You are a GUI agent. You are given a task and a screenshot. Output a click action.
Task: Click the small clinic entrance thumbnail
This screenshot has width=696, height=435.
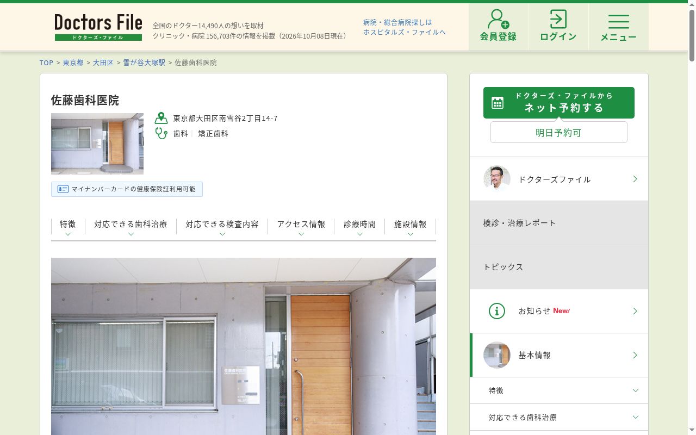[97, 144]
